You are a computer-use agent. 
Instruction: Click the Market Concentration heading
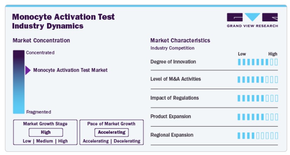41,40
